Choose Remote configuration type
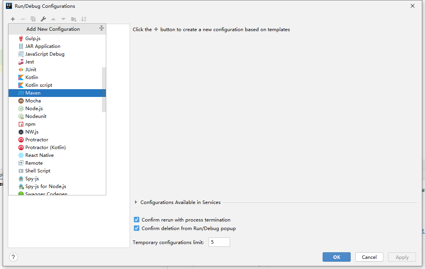Image resolution: width=425 pixels, height=269 pixels. pos(57,163)
